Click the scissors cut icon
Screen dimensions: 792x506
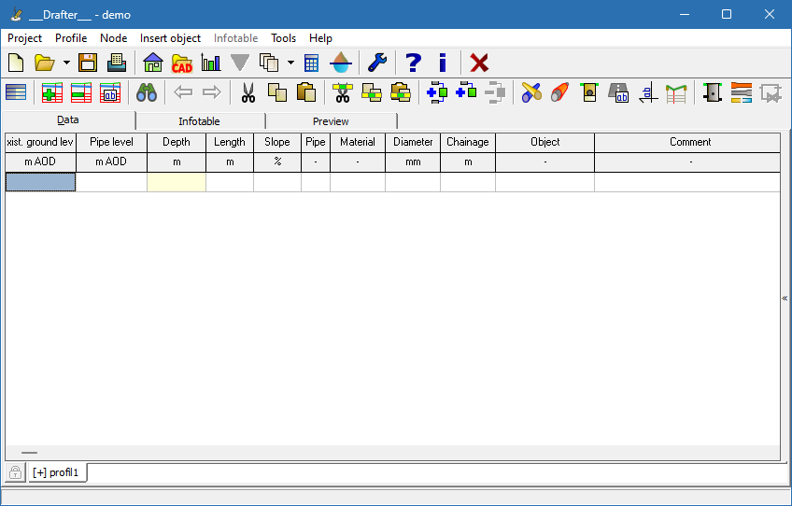(x=247, y=92)
